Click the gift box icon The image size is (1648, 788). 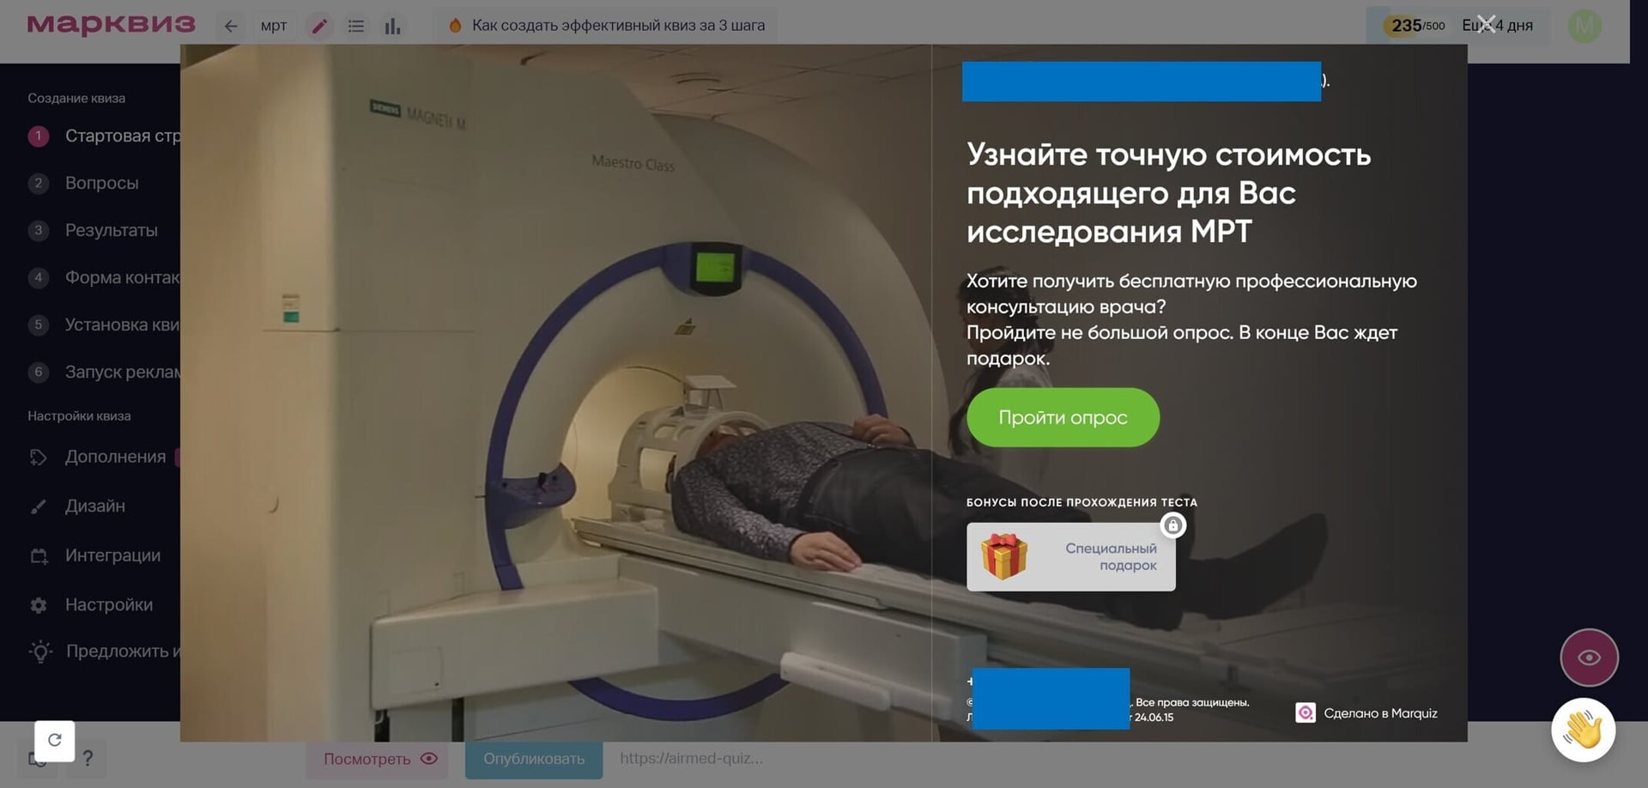click(x=1004, y=556)
